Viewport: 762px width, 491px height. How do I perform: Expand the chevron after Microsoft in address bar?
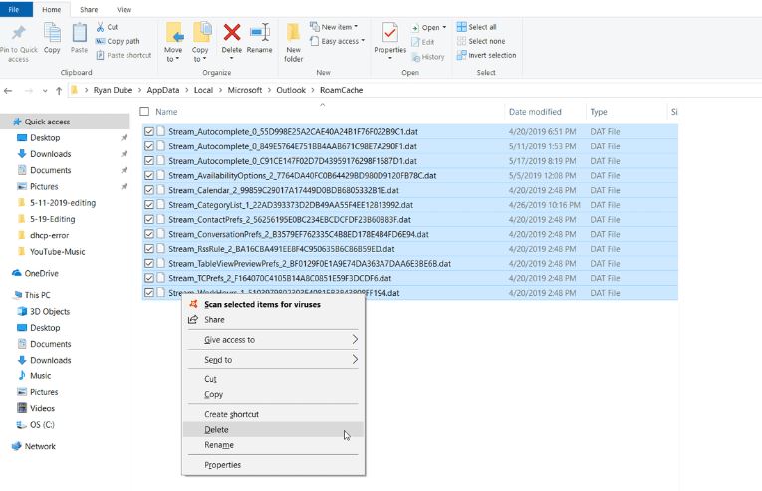click(x=269, y=90)
